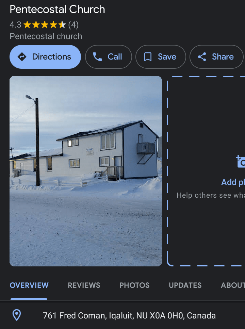Switch to the Overview tab
The height and width of the screenshot is (329, 245).
tap(29, 285)
